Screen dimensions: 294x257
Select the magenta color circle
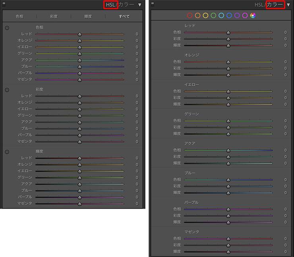point(245,15)
